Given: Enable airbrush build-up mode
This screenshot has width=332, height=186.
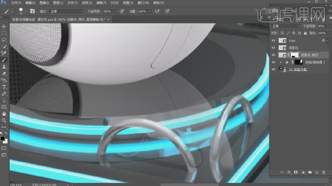Looking at the screenshot, I should tap(157, 11).
